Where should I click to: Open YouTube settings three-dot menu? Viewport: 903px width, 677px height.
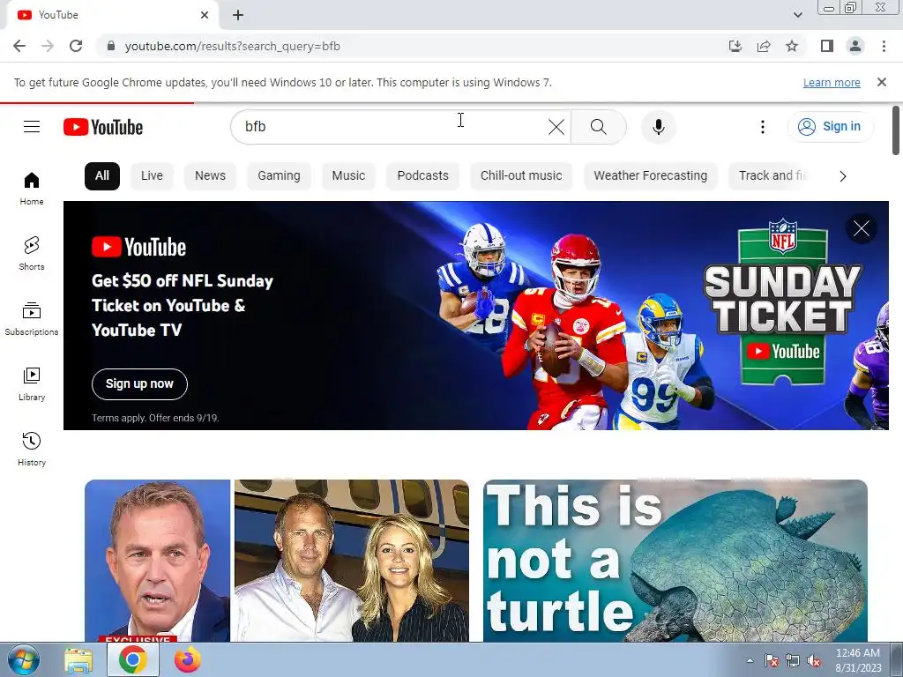pyautogui.click(x=763, y=127)
